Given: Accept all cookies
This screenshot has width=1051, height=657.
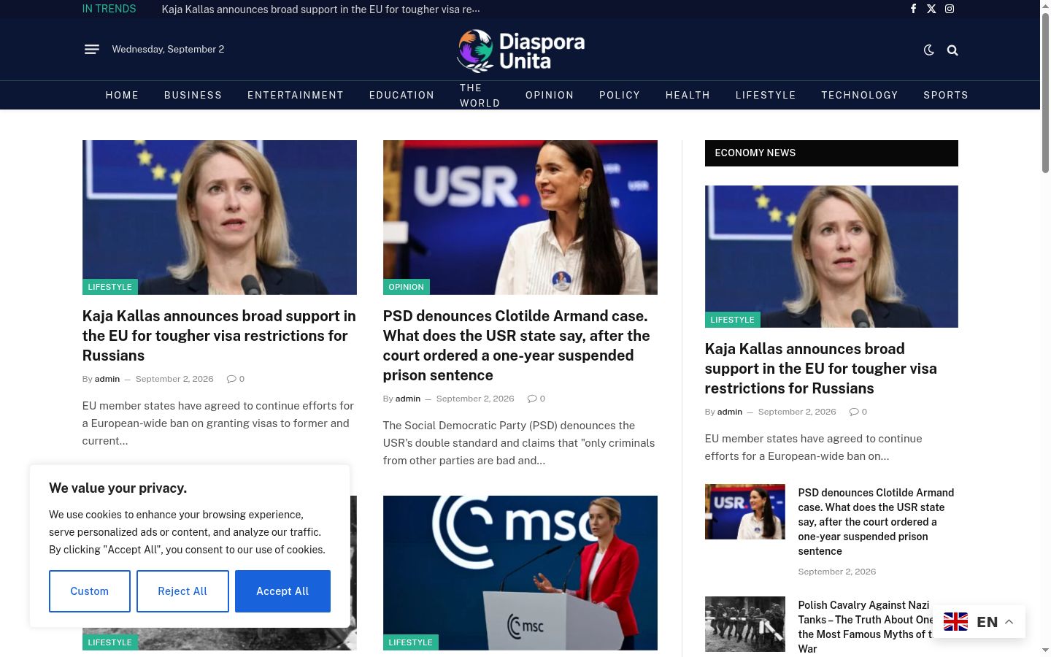Looking at the screenshot, I should (x=282, y=591).
